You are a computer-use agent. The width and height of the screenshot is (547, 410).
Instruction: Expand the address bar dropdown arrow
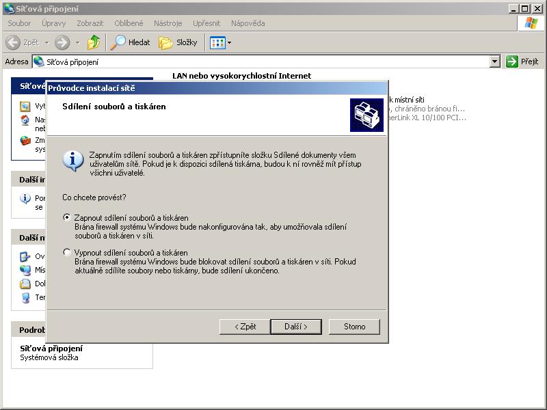495,61
